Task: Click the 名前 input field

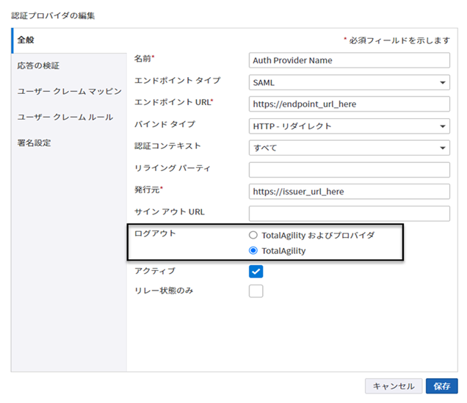Action: pyautogui.click(x=349, y=60)
